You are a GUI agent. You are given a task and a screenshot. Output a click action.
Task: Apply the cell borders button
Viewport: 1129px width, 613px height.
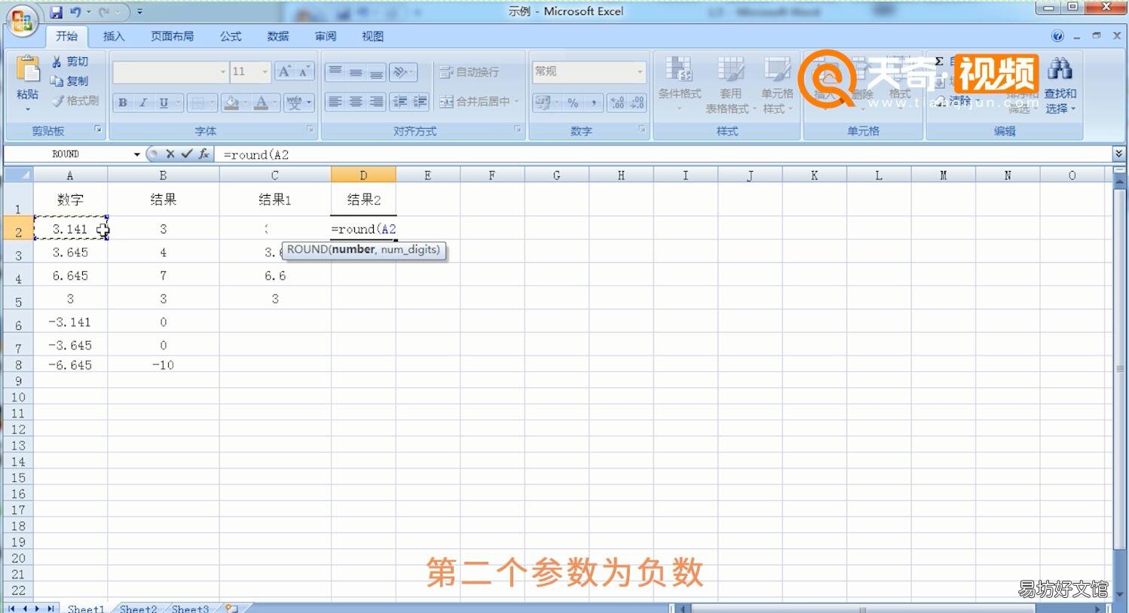tap(196, 102)
